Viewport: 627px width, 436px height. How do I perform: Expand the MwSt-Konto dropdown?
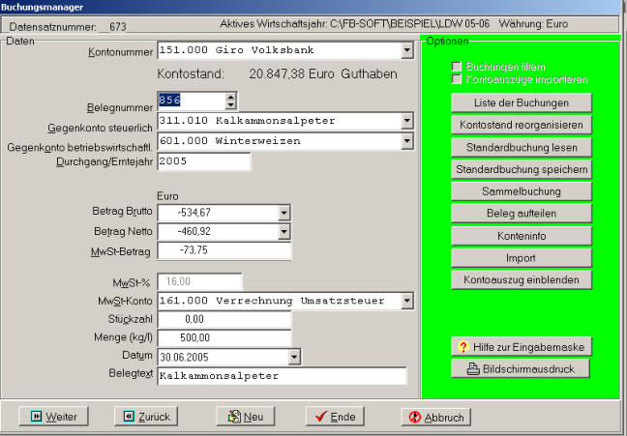pyautogui.click(x=407, y=301)
